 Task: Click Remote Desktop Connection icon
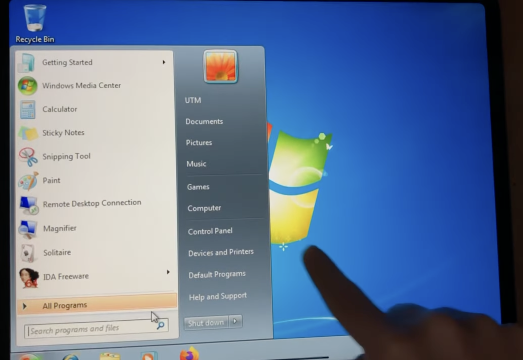pos(29,205)
